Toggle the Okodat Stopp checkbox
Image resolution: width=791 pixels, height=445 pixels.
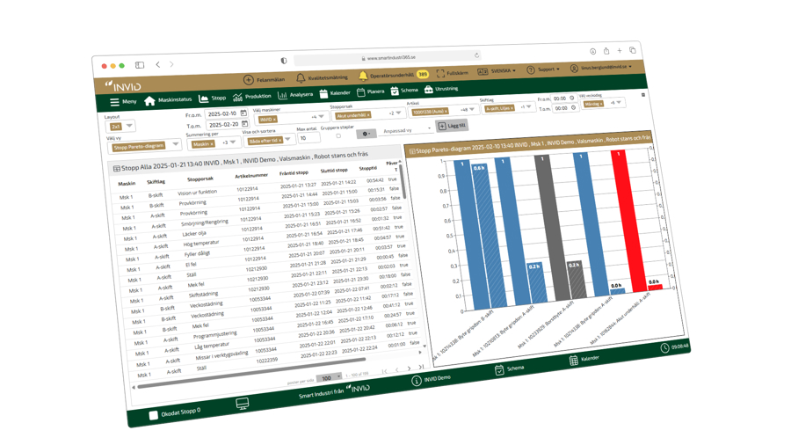[x=153, y=414]
